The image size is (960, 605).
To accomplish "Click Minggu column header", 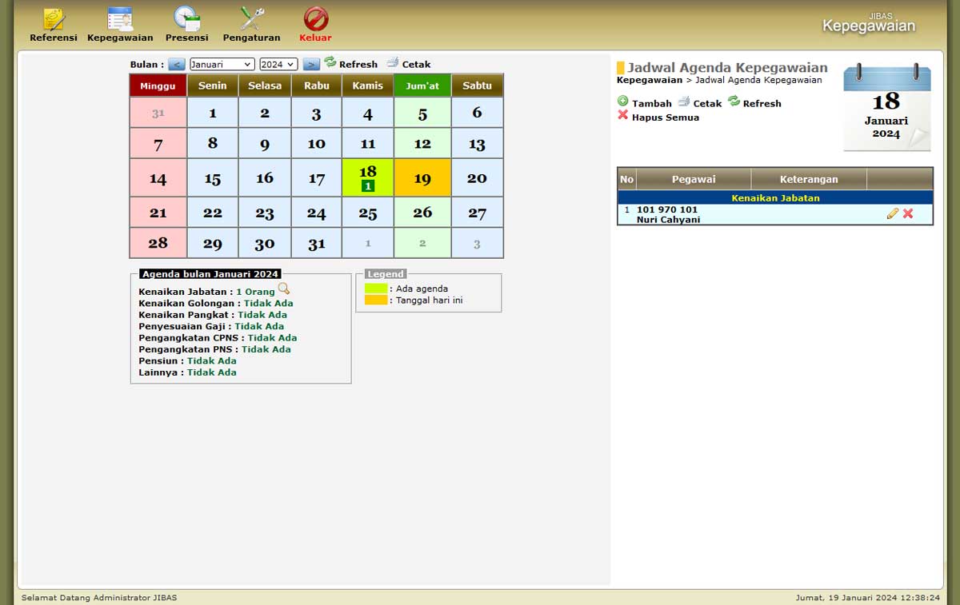I will pos(158,86).
